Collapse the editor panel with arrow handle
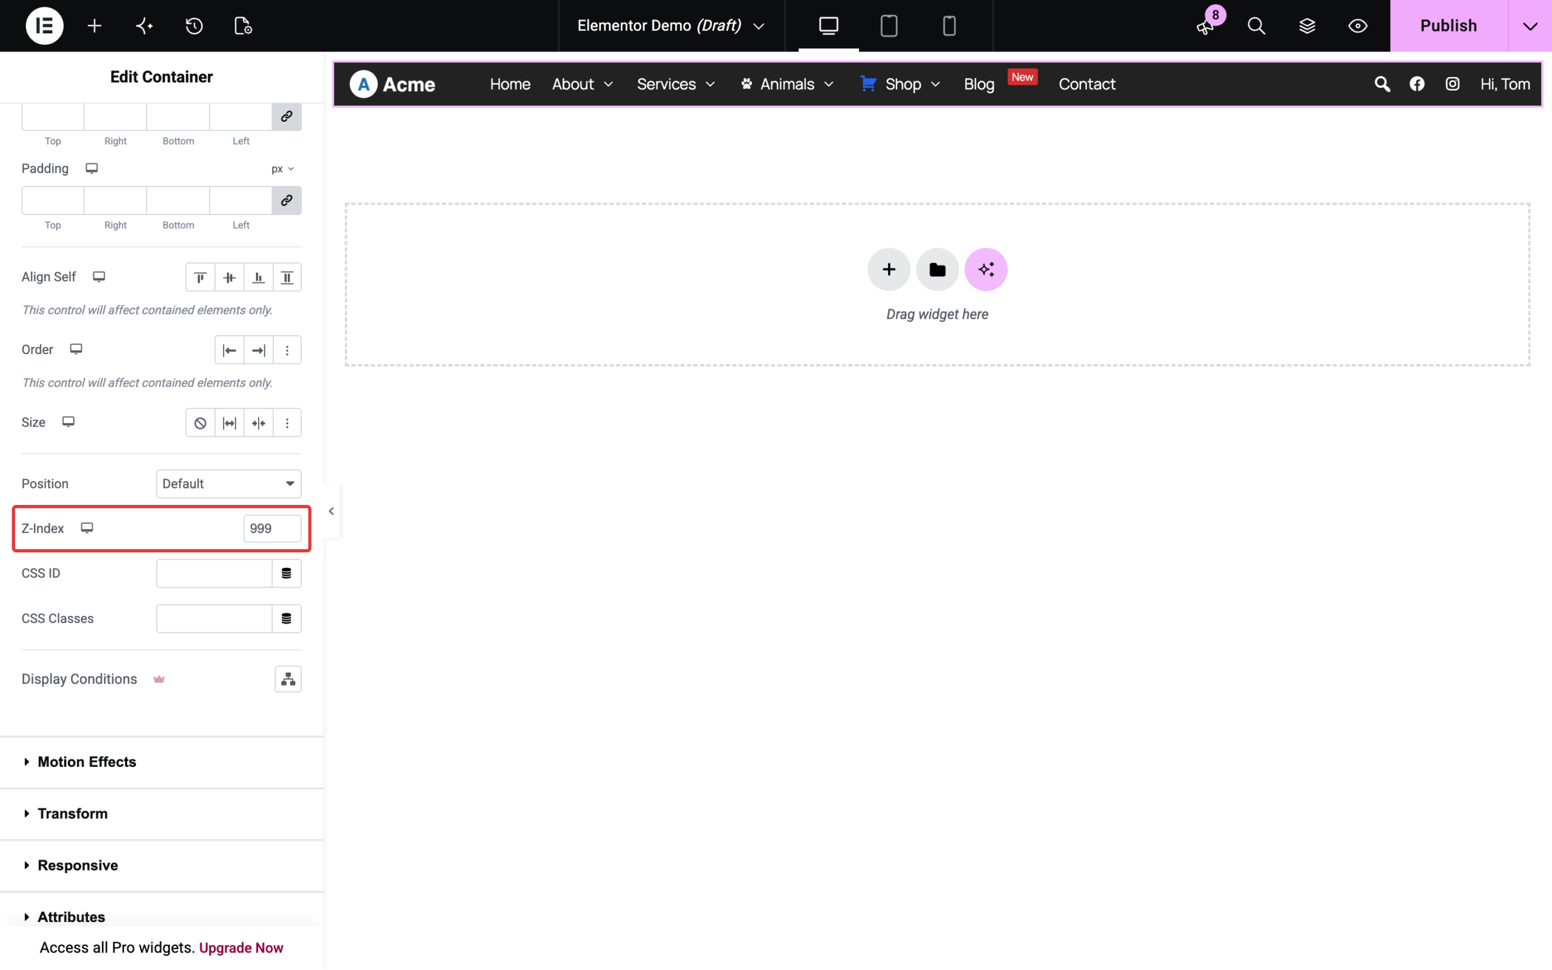The width and height of the screenshot is (1552, 970). click(332, 511)
